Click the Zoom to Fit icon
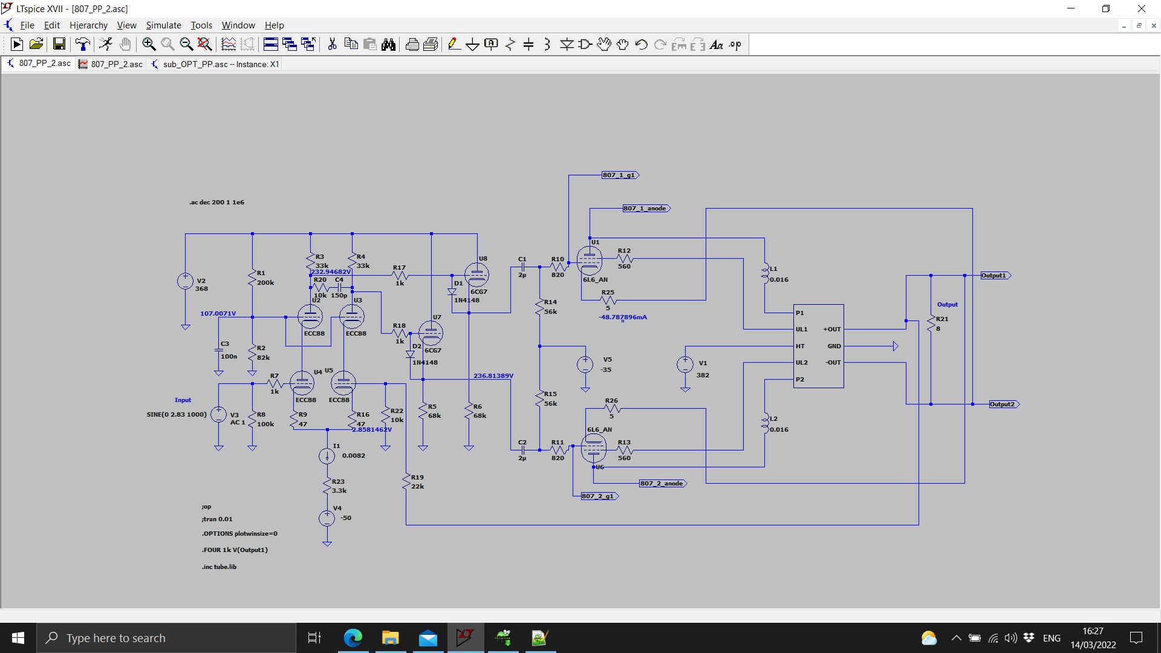 (205, 44)
